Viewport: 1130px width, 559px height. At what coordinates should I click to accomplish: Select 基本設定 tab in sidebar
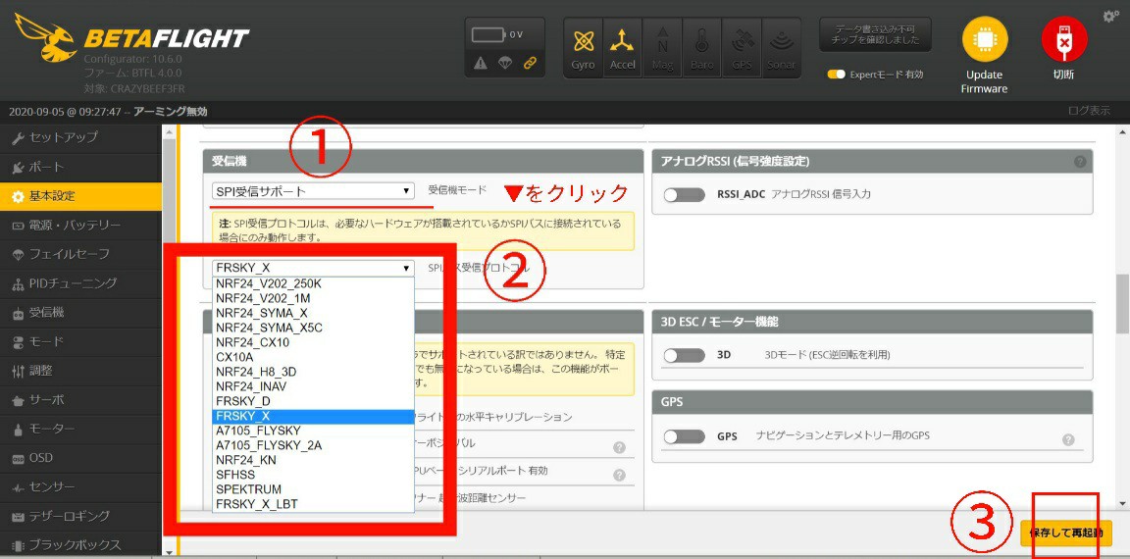(80, 196)
